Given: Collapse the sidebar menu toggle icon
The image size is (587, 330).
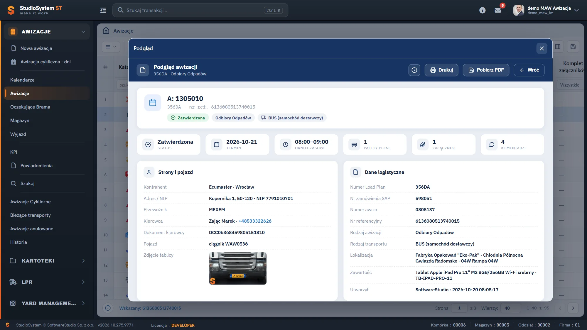Looking at the screenshot, I should tap(103, 10).
